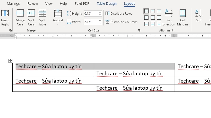Open the Help tab
The height and width of the screenshot is (118, 211).
click(x=63, y=4)
